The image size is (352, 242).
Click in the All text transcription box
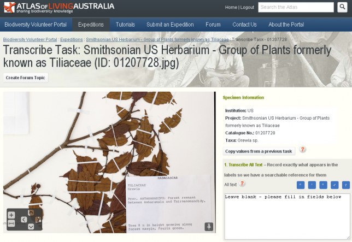coord(287,216)
